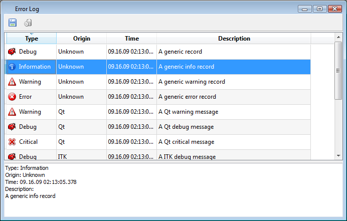The height and width of the screenshot is (221, 347).
Task: Select the 'A generic error record' entry
Action: pos(187,97)
